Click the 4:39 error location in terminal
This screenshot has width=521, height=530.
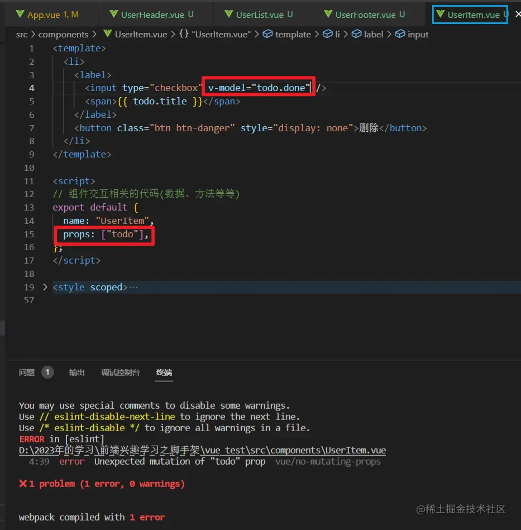coord(39,461)
